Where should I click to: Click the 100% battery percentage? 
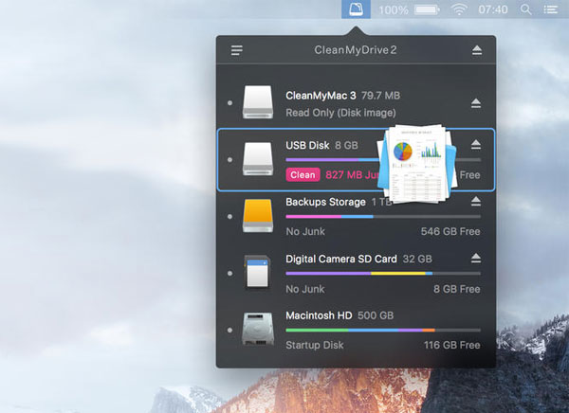pyautogui.click(x=394, y=10)
